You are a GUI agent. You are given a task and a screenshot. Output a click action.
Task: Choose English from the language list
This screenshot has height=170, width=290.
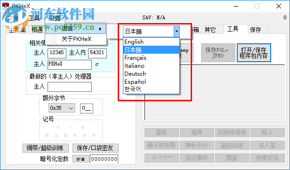151,42
